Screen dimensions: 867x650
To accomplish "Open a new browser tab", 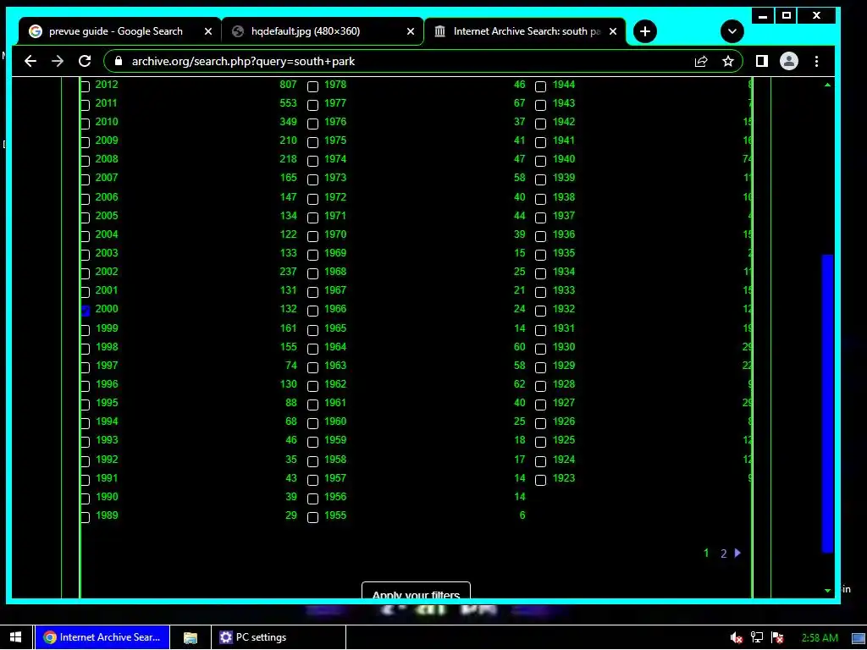I will (x=644, y=31).
